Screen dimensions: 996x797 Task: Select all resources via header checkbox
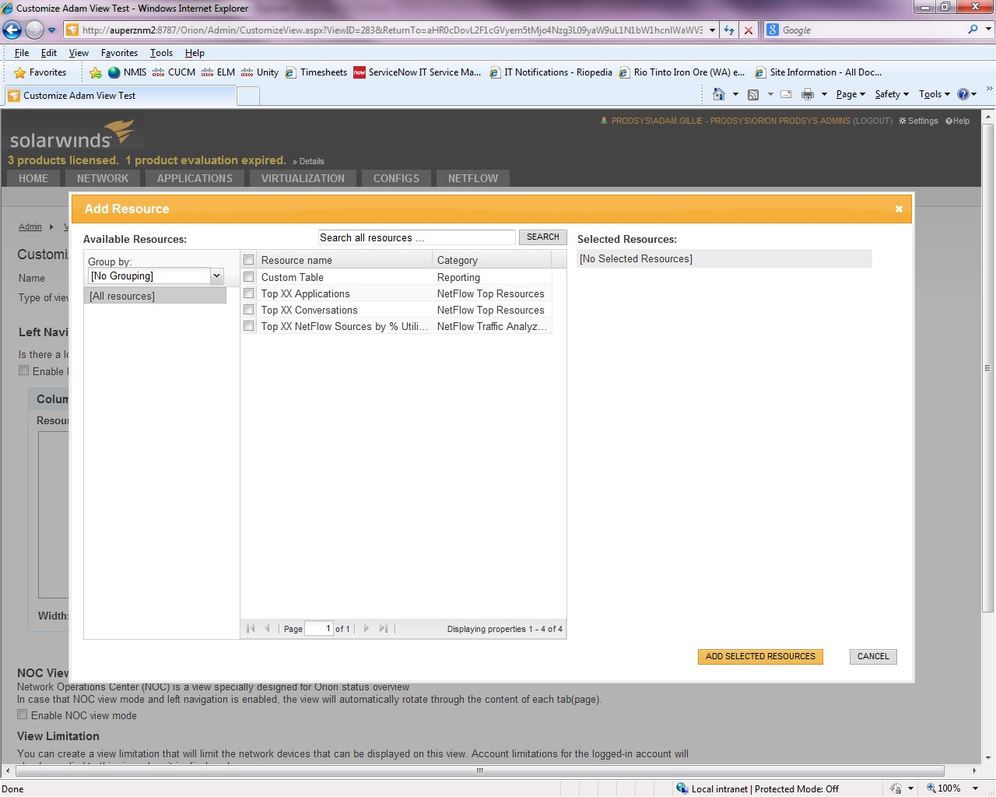(x=248, y=259)
